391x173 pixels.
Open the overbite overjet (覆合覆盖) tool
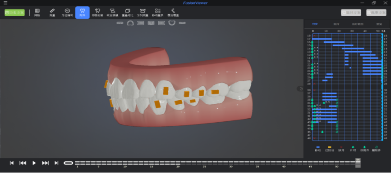coord(173,13)
